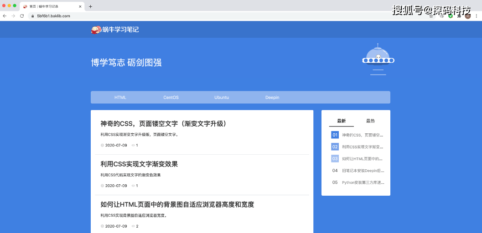
Task: Switch to the 最新 tab
Action: click(341, 121)
